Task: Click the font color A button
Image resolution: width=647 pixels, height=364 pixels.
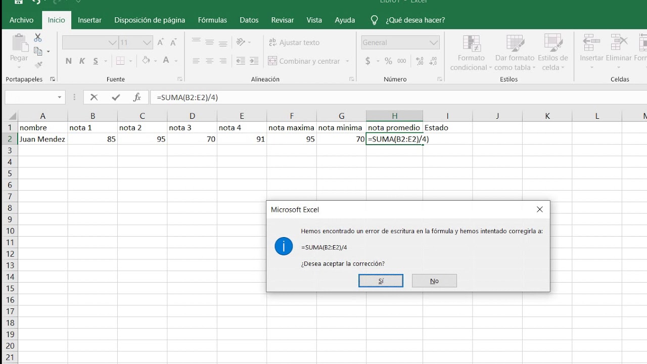Action: pos(166,61)
